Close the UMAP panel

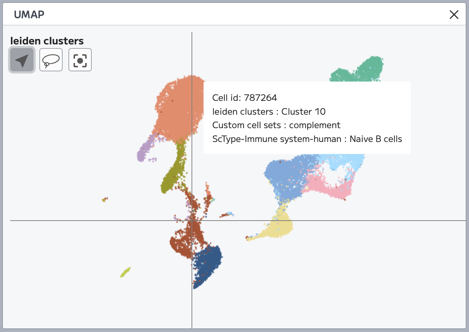(x=454, y=15)
